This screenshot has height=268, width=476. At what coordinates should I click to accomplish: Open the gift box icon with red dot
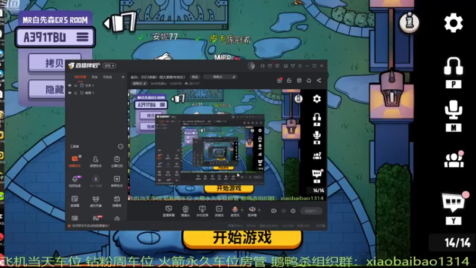click(x=279, y=80)
